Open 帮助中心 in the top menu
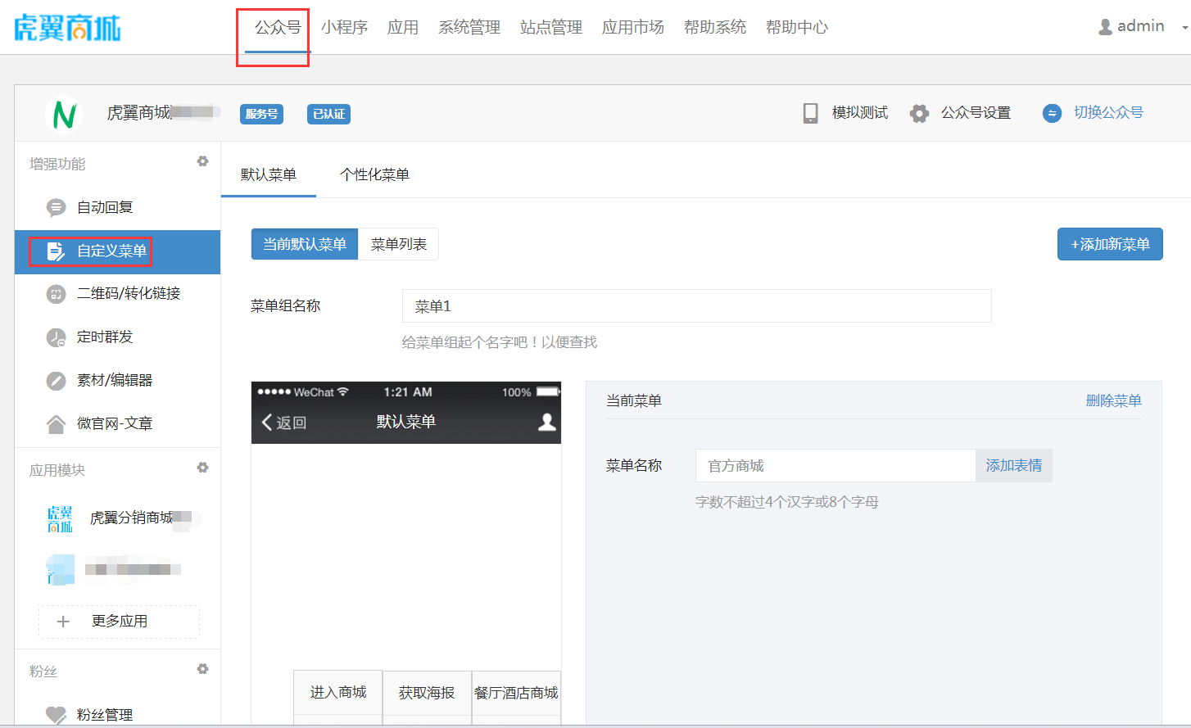Viewport: 1191px width, 728px height. click(797, 28)
